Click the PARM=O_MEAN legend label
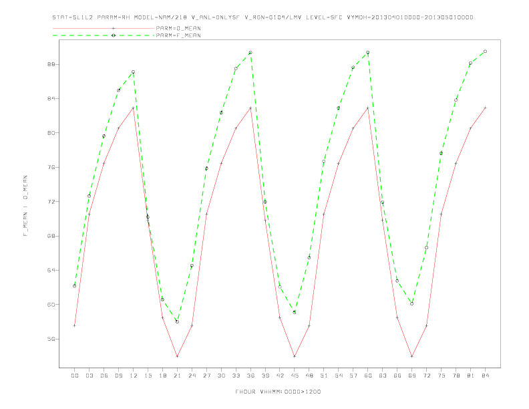 coord(178,28)
